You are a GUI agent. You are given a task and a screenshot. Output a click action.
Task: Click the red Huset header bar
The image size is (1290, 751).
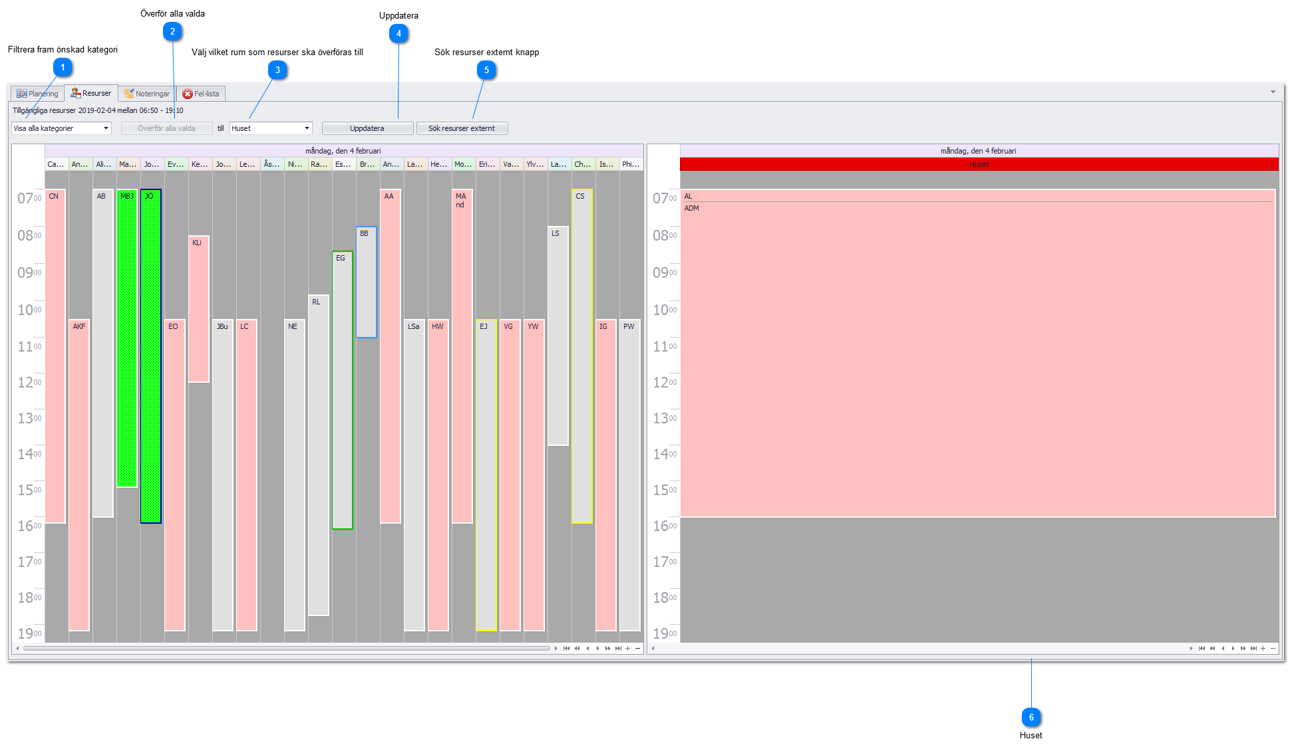click(979, 164)
